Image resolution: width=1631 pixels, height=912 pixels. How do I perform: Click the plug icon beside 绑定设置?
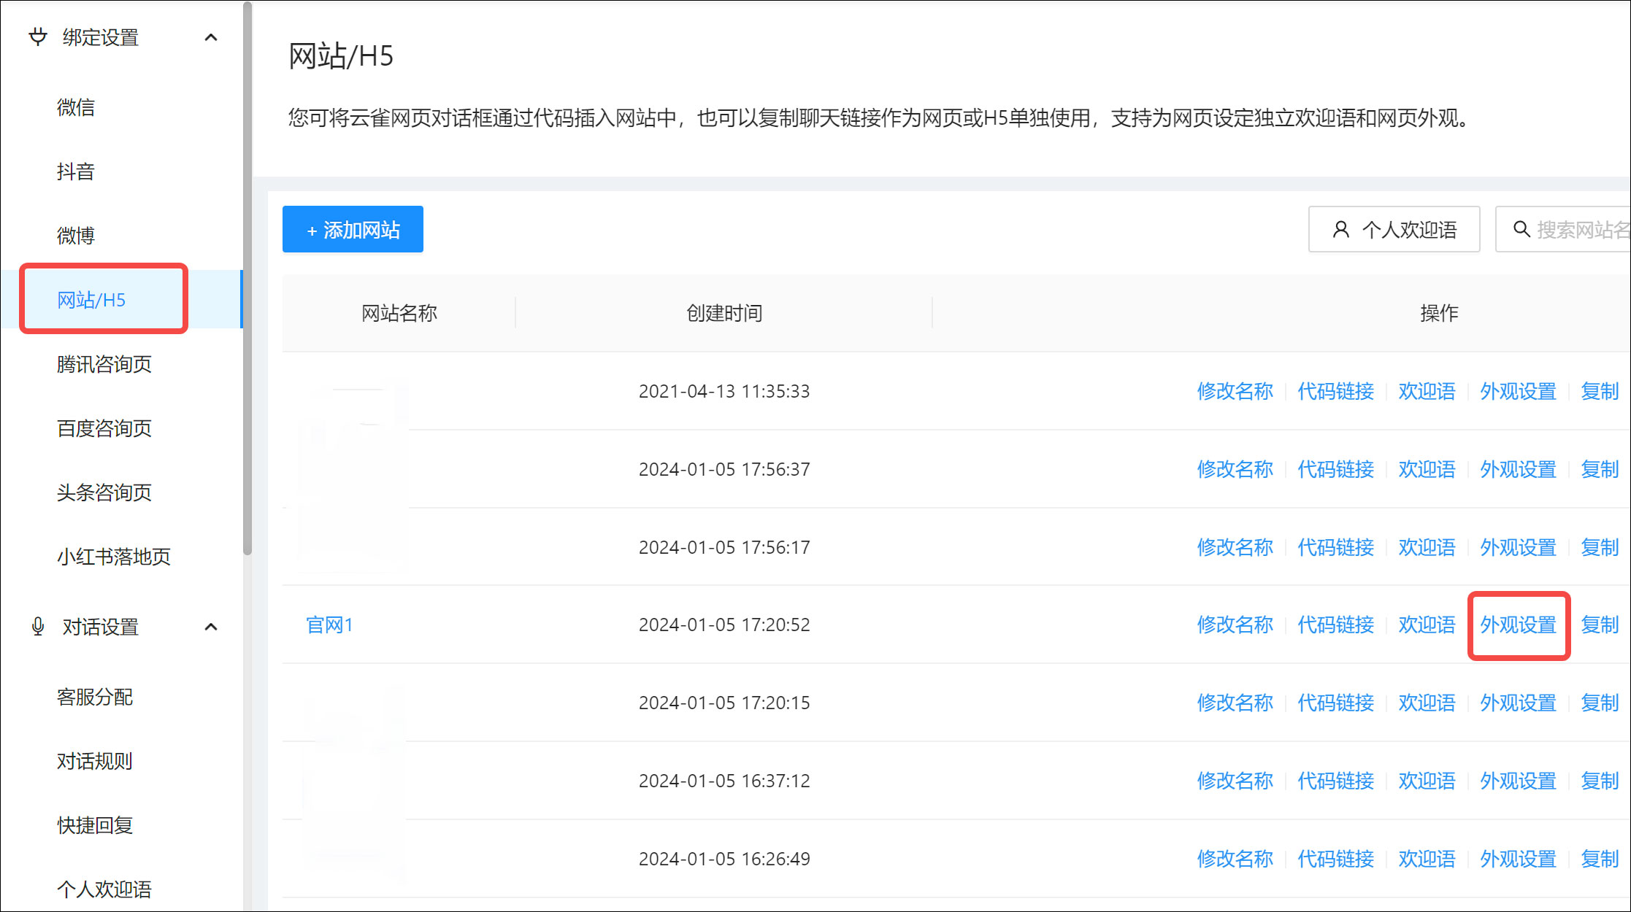pos(37,37)
